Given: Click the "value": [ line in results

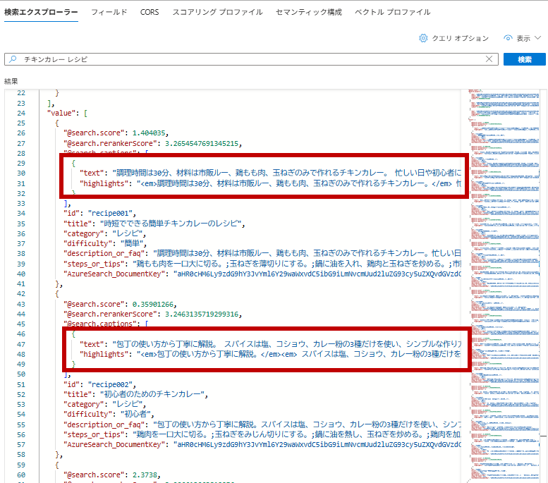Looking at the screenshot, I should click(x=68, y=113).
